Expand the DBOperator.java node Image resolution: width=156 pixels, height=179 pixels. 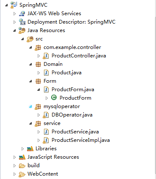coord(38,115)
